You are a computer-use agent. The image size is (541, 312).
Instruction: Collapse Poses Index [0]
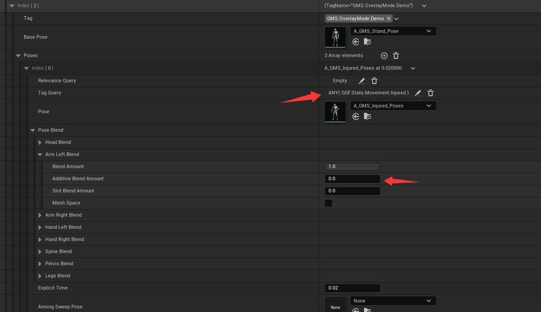(x=26, y=69)
